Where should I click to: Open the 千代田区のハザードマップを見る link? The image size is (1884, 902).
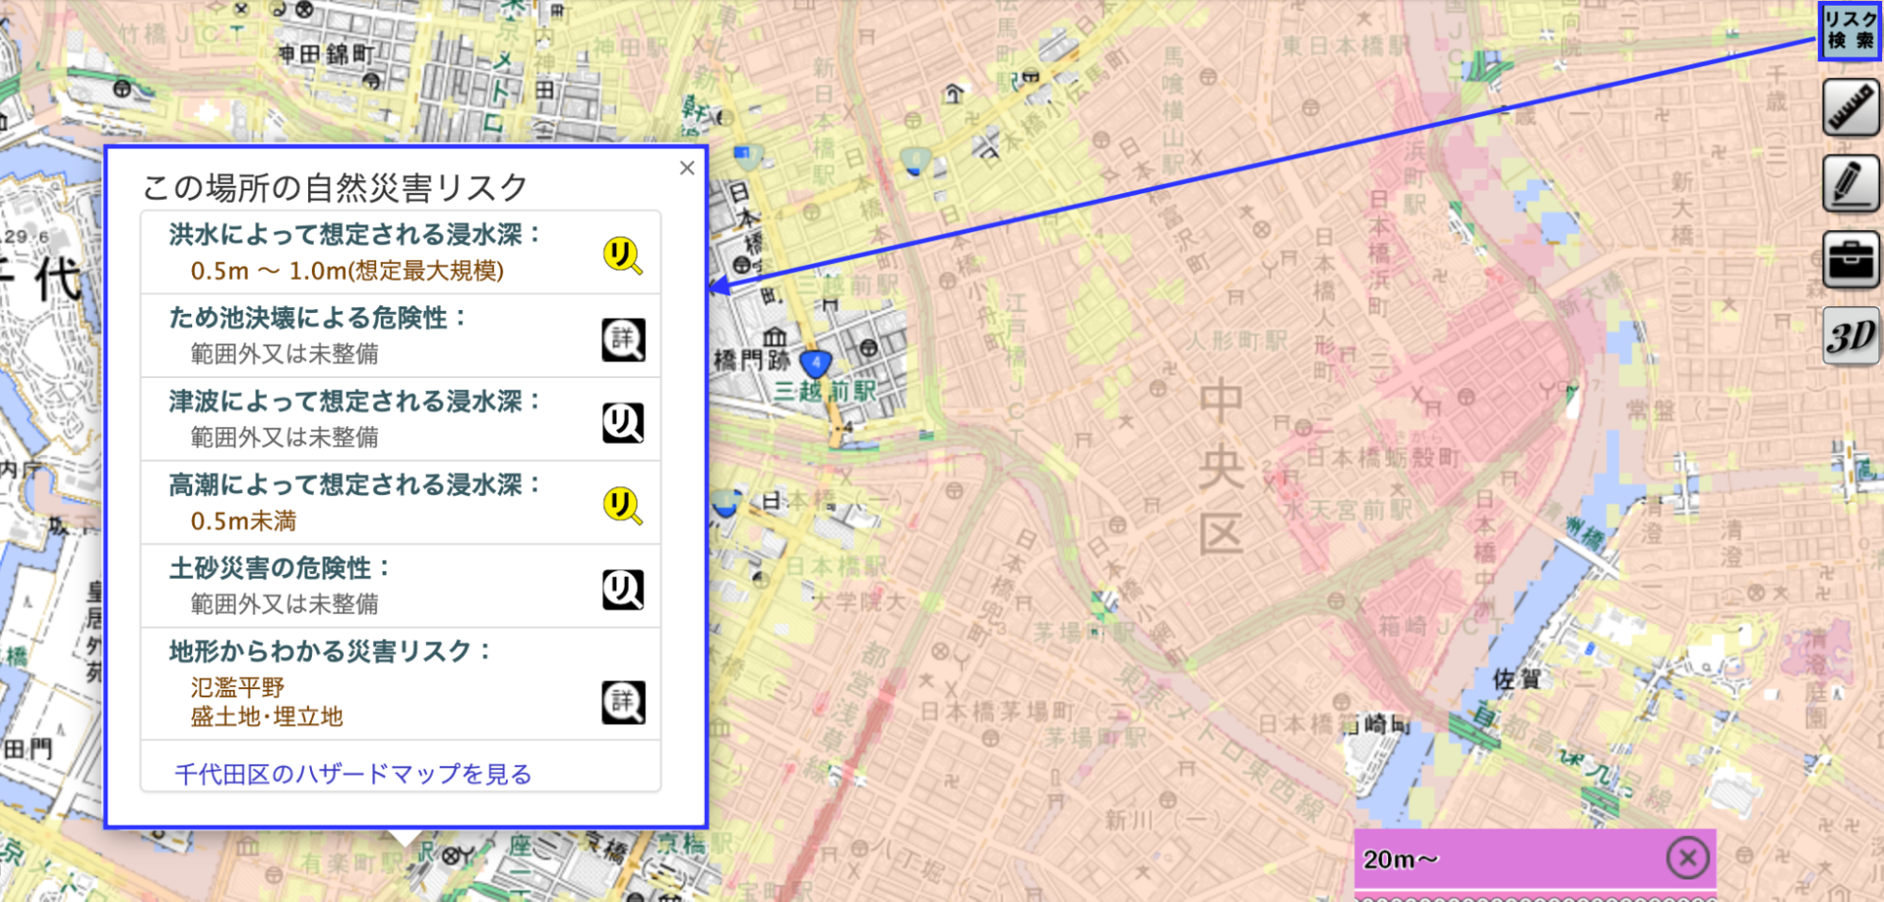click(x=353, y=774)
